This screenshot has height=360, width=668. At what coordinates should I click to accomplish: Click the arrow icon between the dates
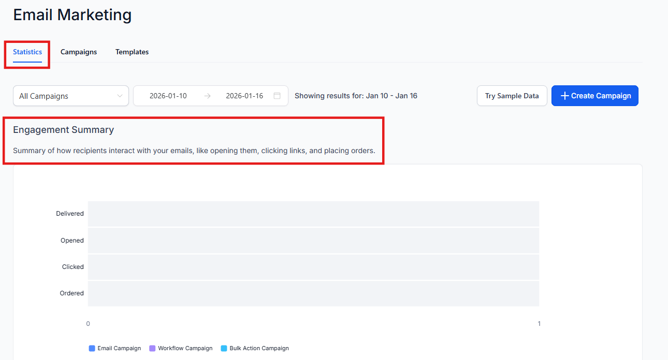[207, 96]
